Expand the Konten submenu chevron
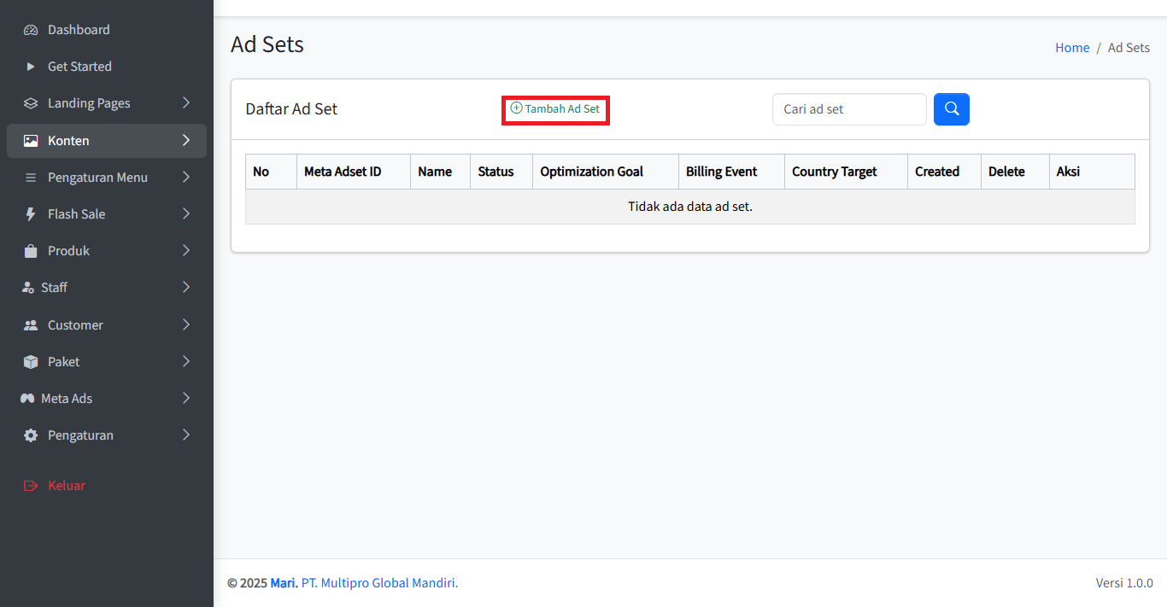Screen dimensions: 1167x607 pos(186,141)
